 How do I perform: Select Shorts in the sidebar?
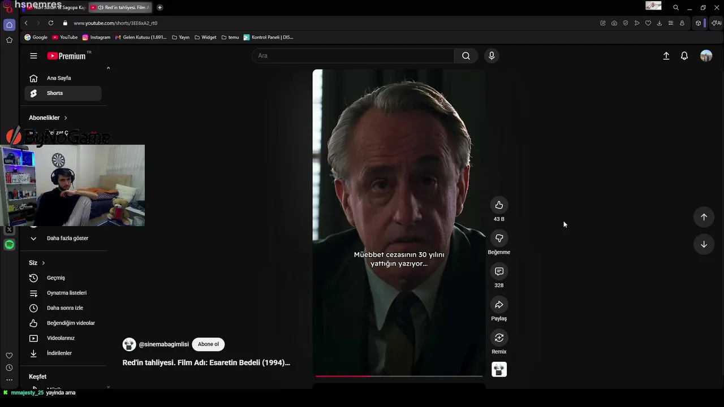(63, 93)
